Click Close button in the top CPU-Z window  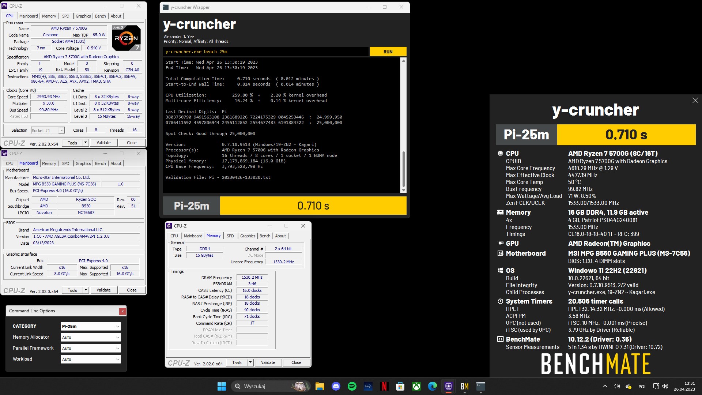point(132,143)
